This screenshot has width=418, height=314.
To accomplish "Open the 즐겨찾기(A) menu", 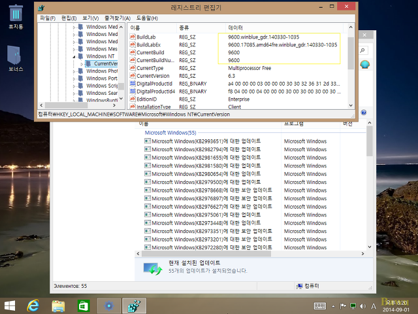I will pyautogui.click(x=118, y=18).
